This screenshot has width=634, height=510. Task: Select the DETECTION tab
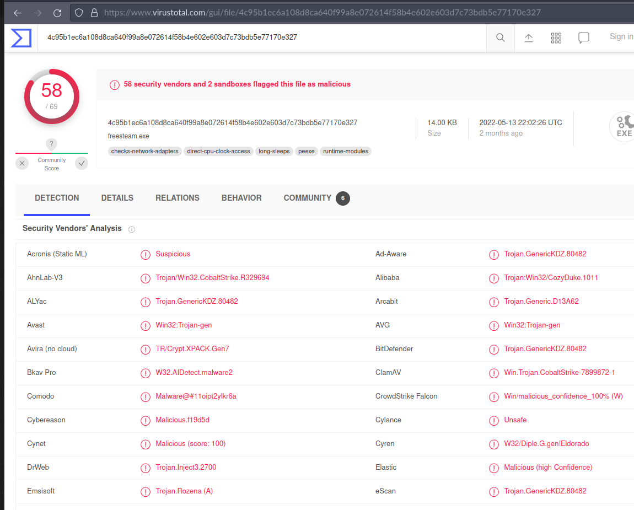coord(57,198)
